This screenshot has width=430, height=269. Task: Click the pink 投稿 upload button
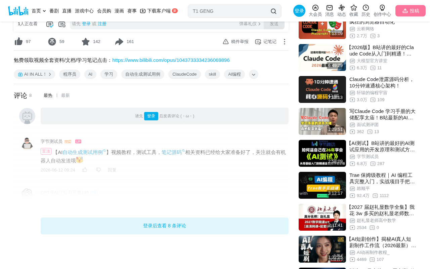click(411, 11)
